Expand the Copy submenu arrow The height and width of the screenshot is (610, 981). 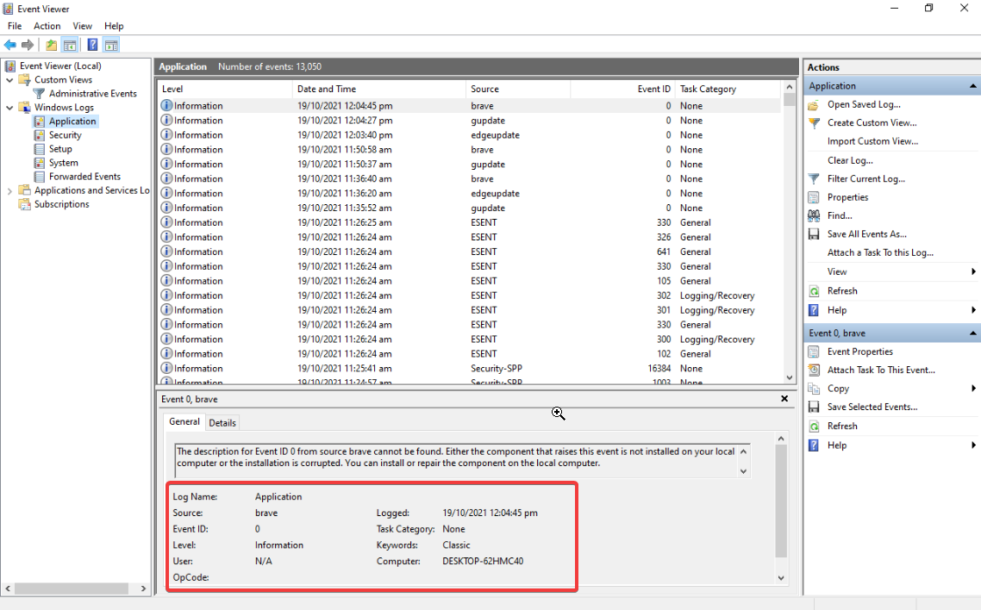(x=973, y=388)
